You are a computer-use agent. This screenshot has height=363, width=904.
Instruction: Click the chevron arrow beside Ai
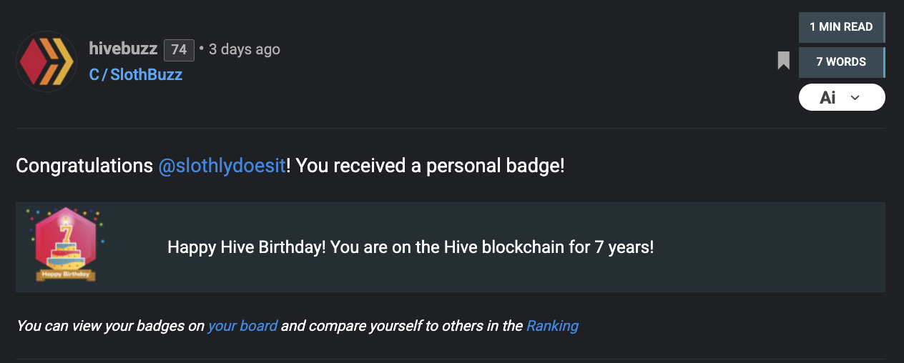pos(855,98)
